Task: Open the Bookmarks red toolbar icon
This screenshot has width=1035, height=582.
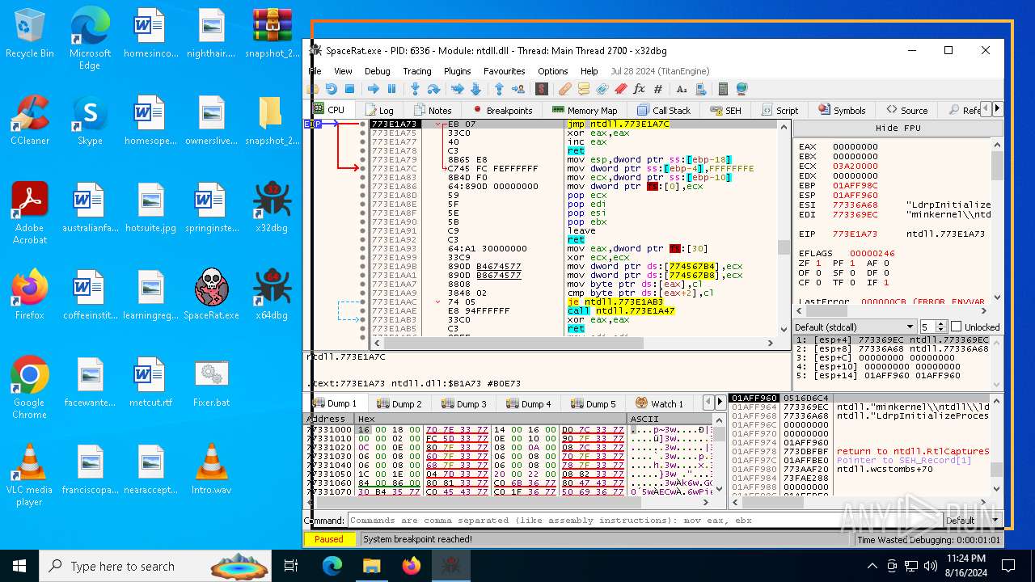Action: [621, 89]
